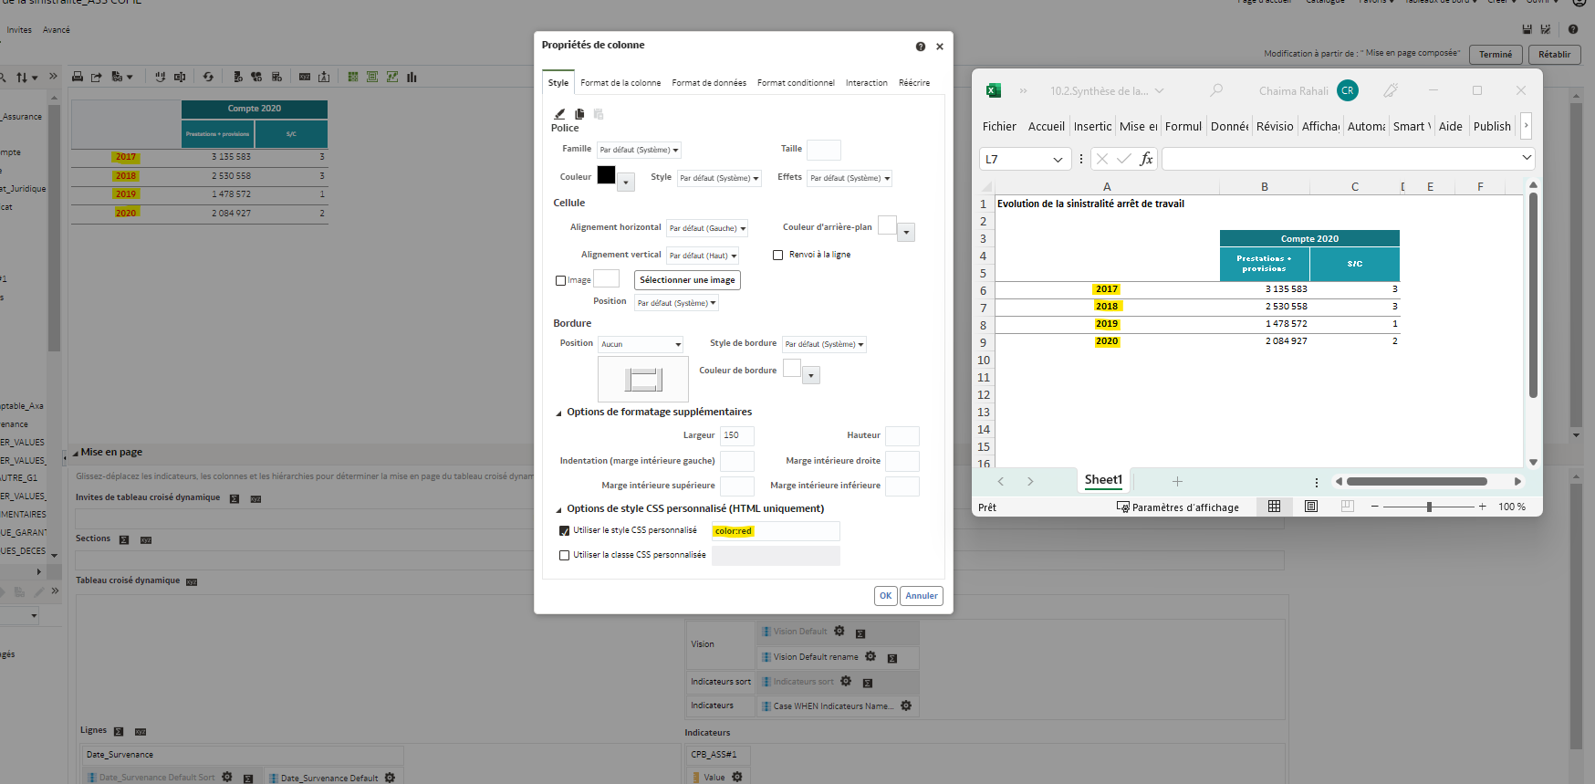Screen dimensions: 1595x784
Task: Open Paramètres d'affichage in Excel status bar
Action: click(1178, 507)
